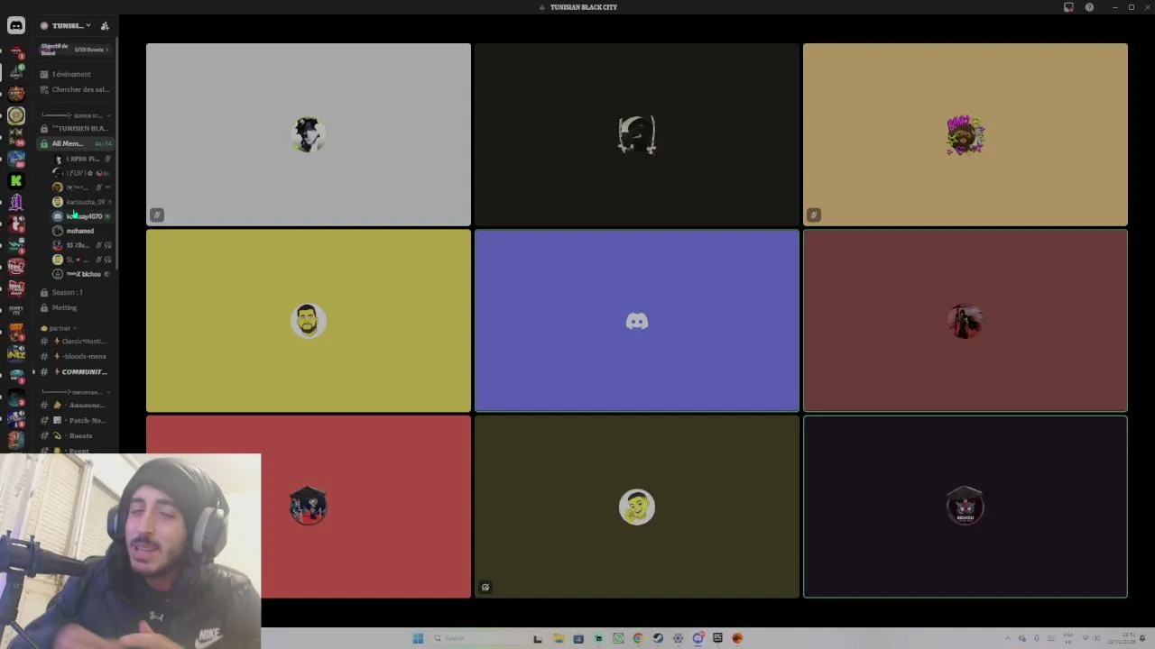Select the locked TUNISIEN BLA... voice channel
This screenshot has height=649, width=1155.
75,128
